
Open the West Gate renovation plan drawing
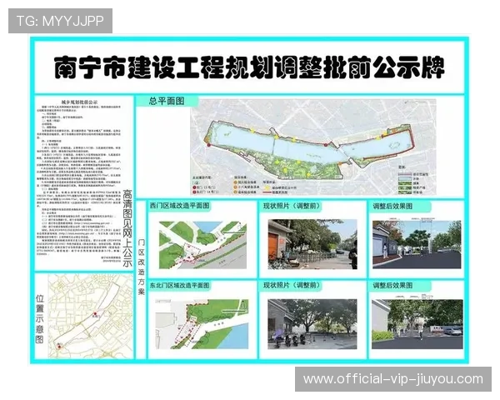202,245
